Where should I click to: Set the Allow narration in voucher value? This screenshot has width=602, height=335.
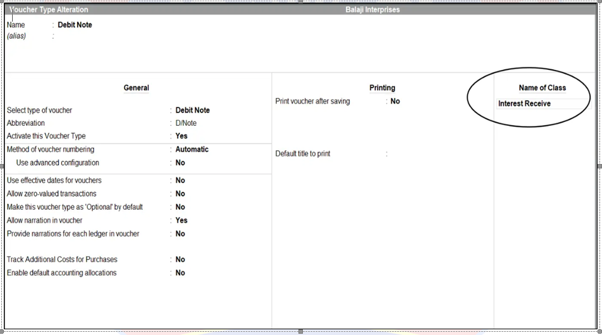(x=181, y=221)
